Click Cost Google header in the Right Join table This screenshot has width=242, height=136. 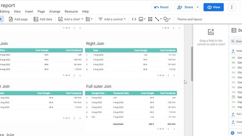tap(141, 50)
